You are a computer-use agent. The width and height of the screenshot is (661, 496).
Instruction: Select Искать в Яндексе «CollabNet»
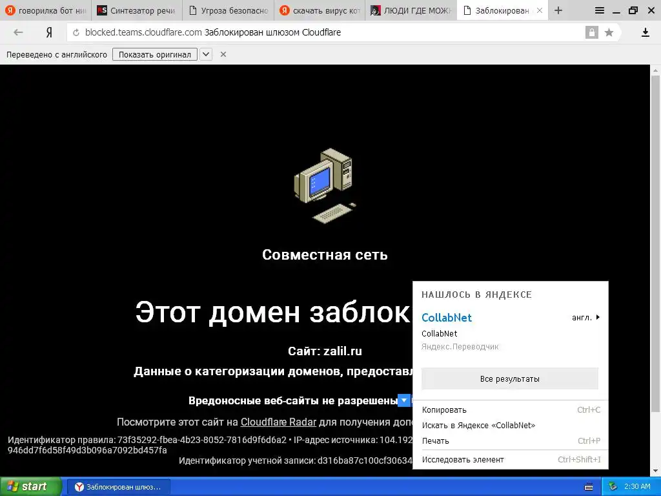(511, 425)
